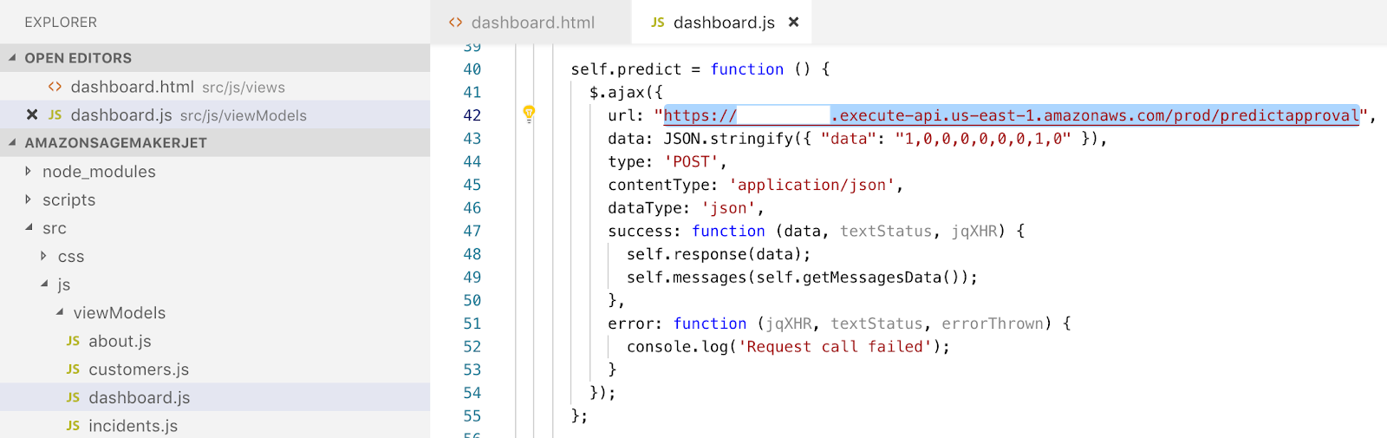Click the JS icon beside customers.js

[x=73, y=369]
